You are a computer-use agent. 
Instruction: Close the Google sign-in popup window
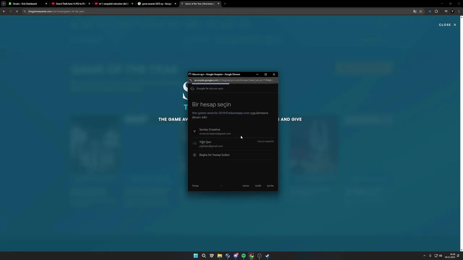(x=274, y=74)
